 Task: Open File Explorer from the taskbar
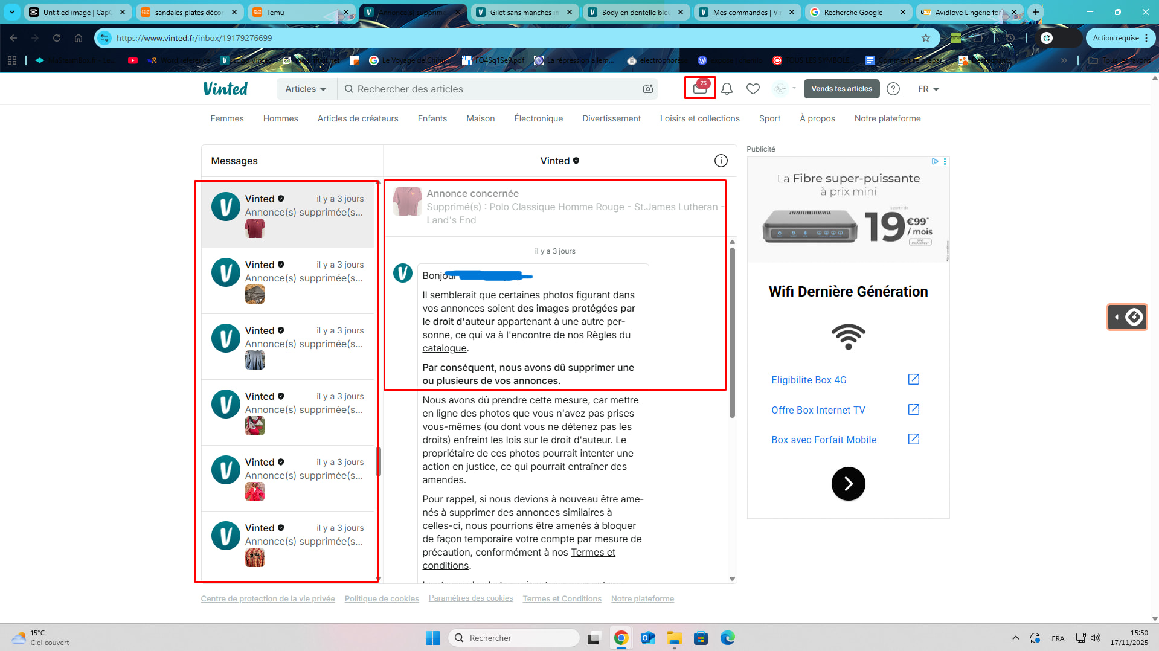tap(675, 638)
